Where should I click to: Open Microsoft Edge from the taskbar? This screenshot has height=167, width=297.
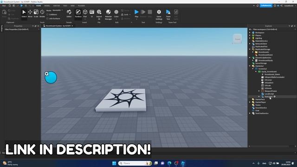click(169, 163)
